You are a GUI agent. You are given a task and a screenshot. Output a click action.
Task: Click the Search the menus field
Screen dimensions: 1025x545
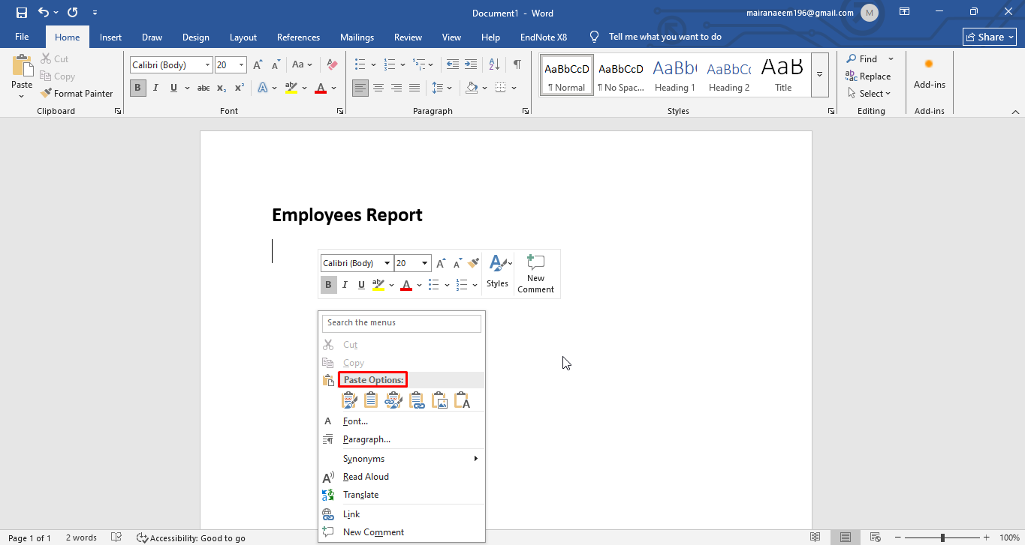point(402,323)
